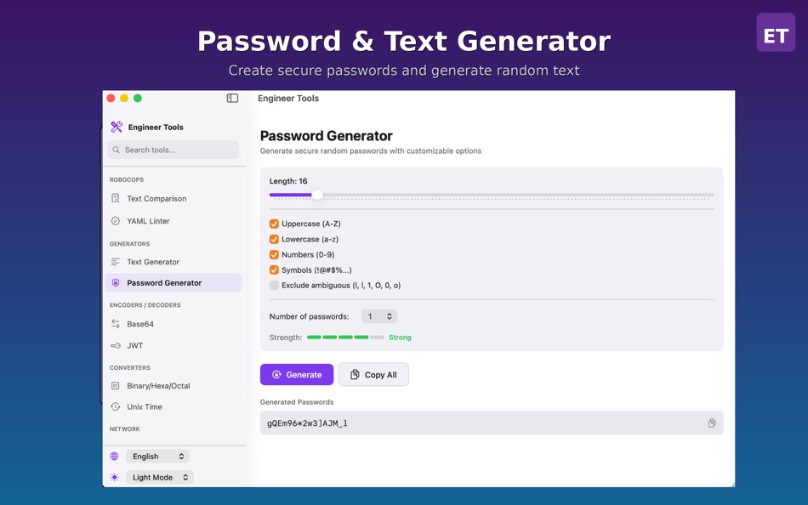Select the Binary/Hexa/Octal converter icon

[x=117, y=386]
